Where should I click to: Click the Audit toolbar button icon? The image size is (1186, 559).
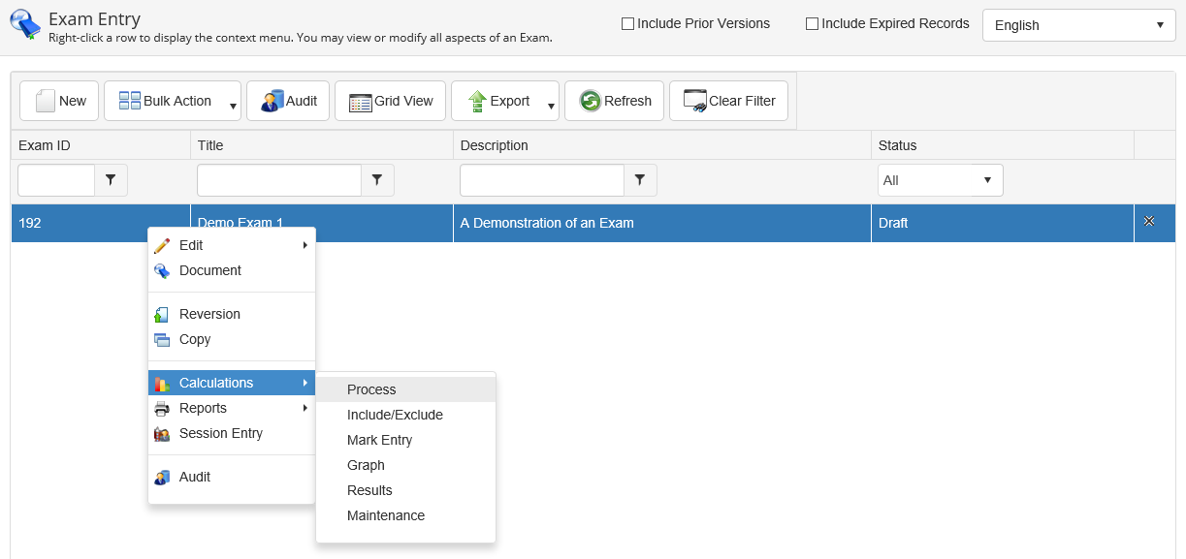(272, 101)
